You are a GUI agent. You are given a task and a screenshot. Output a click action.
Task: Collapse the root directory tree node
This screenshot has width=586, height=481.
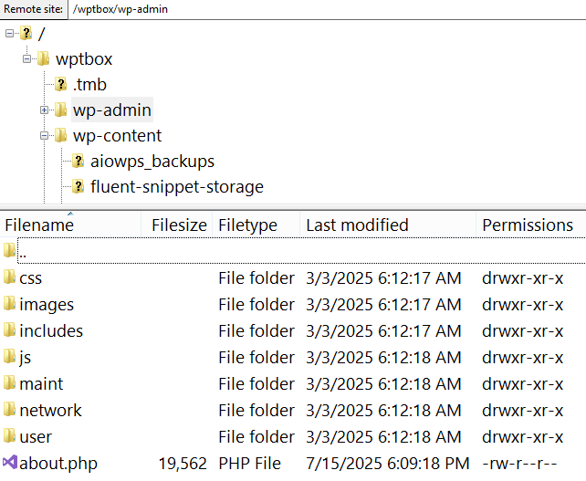(10, 33)
